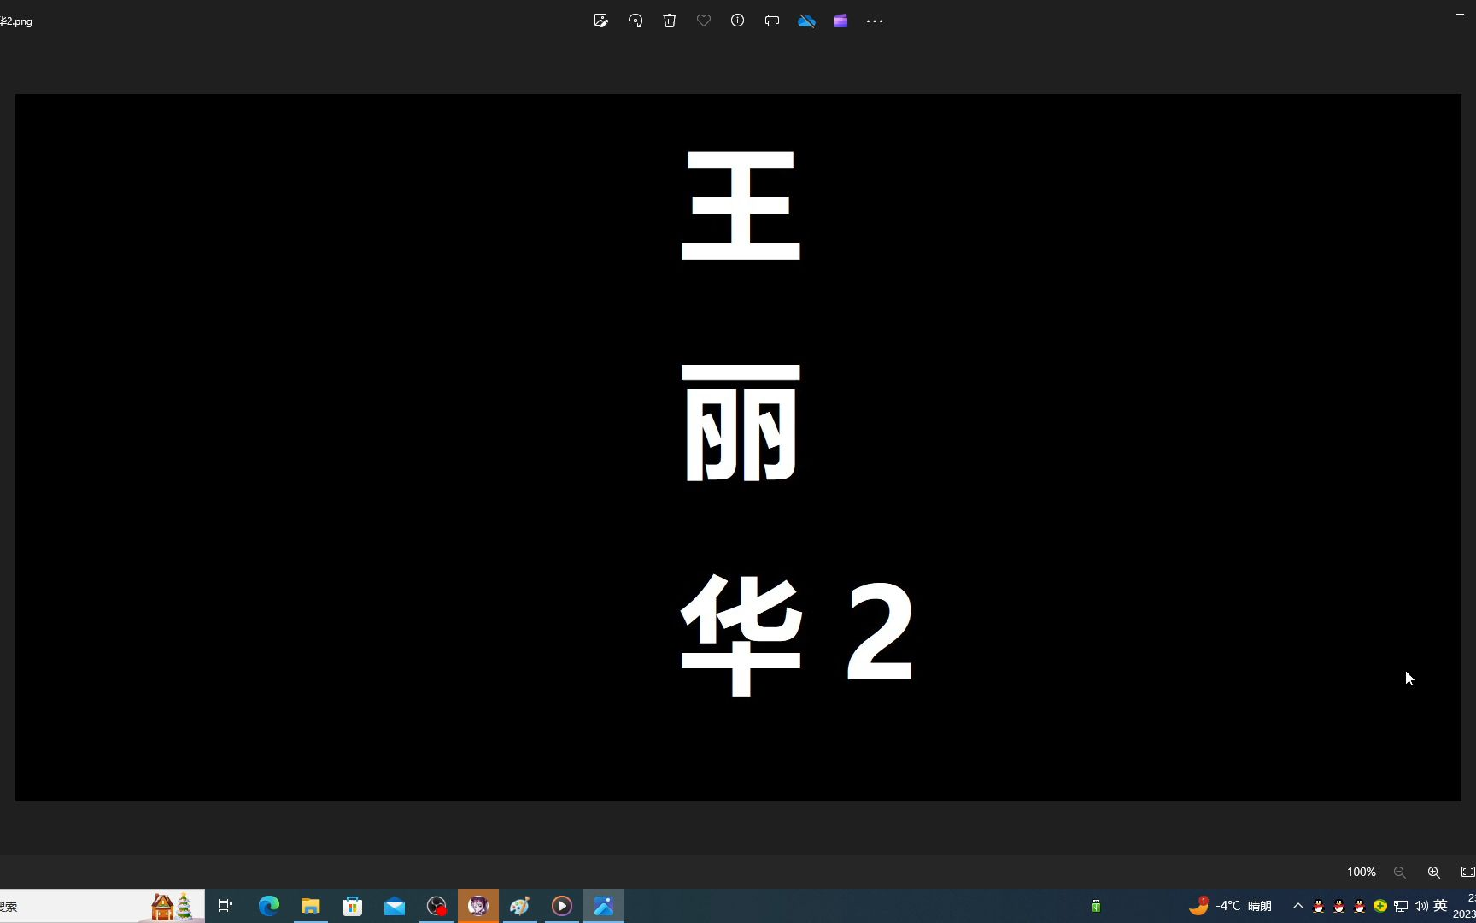This screenshot has height=923, width=1476.
Task: Show the file info panel
Action: pyautogui.click(x=738, y=21)
